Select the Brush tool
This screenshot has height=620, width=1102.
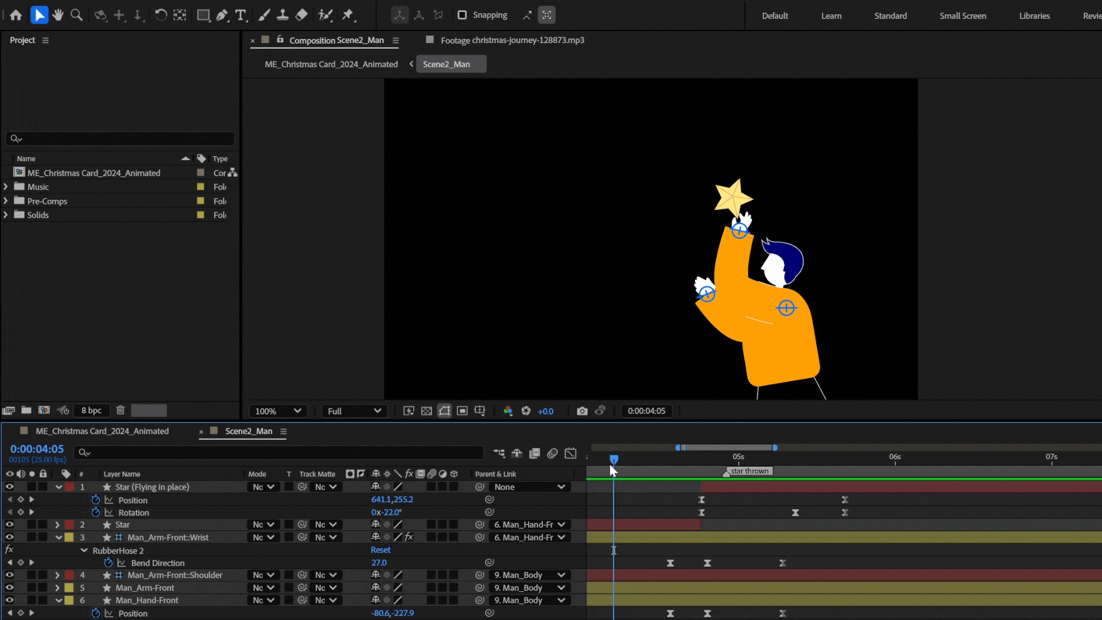coord(264,15)
